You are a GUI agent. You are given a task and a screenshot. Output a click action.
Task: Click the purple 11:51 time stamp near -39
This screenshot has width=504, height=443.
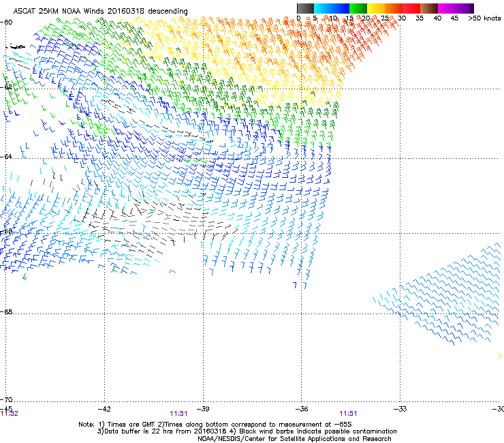click(178, 414)
